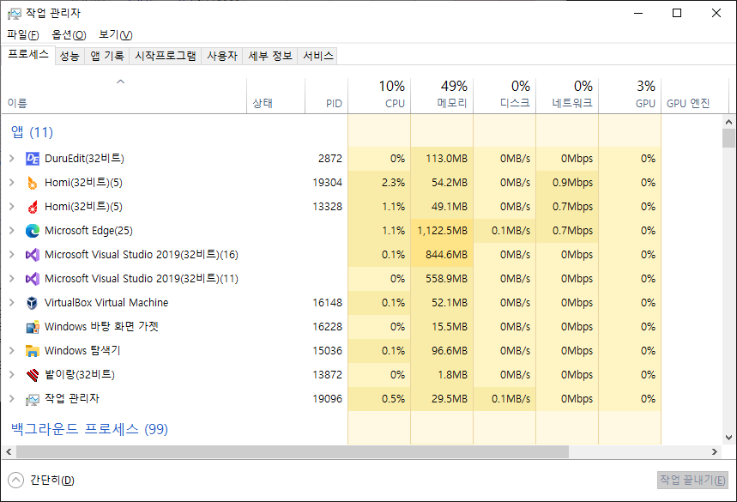This screenshot has height=502, width=737.
Task: Expand Microsoft Visual Studio 2019(32비트)(16)
Action: [x=12, y=254]
